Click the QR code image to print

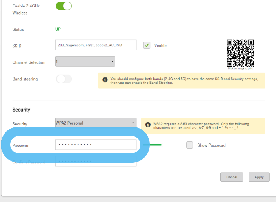tap(240, 53)
